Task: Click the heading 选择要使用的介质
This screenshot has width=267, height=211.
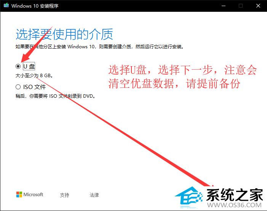Action: [x=64, y=34]
